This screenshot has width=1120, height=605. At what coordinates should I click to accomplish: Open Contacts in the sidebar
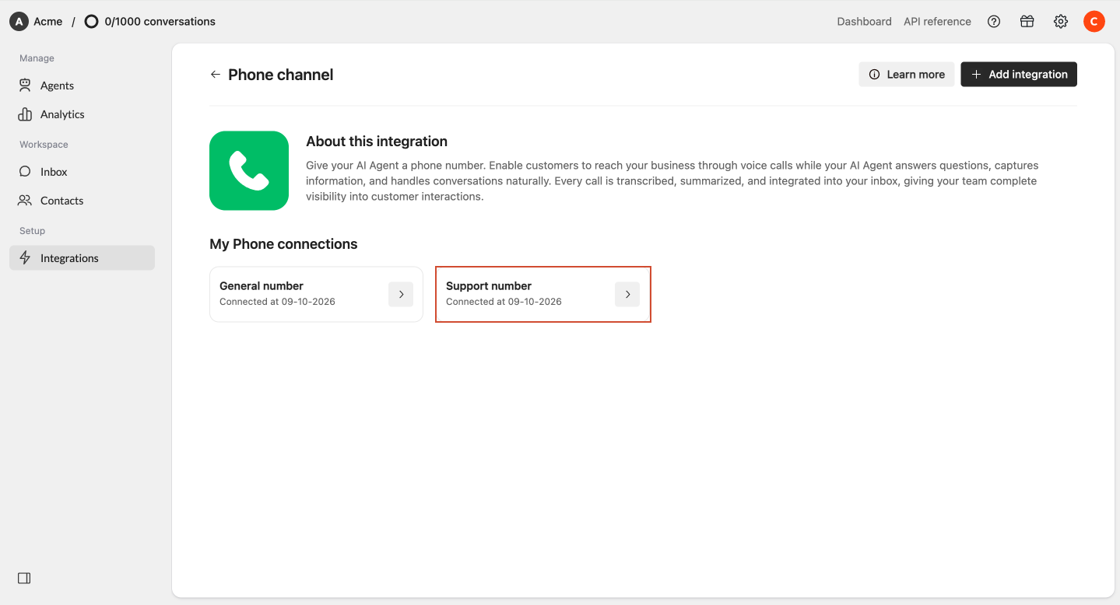[82, 201]
